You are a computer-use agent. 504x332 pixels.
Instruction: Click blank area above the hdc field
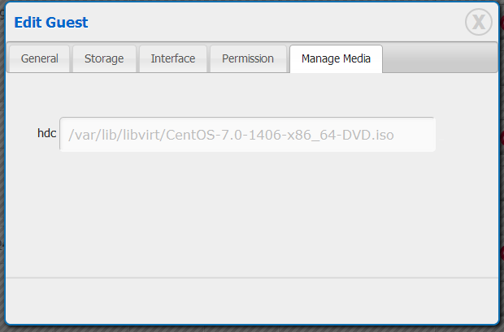coord(244,95)
